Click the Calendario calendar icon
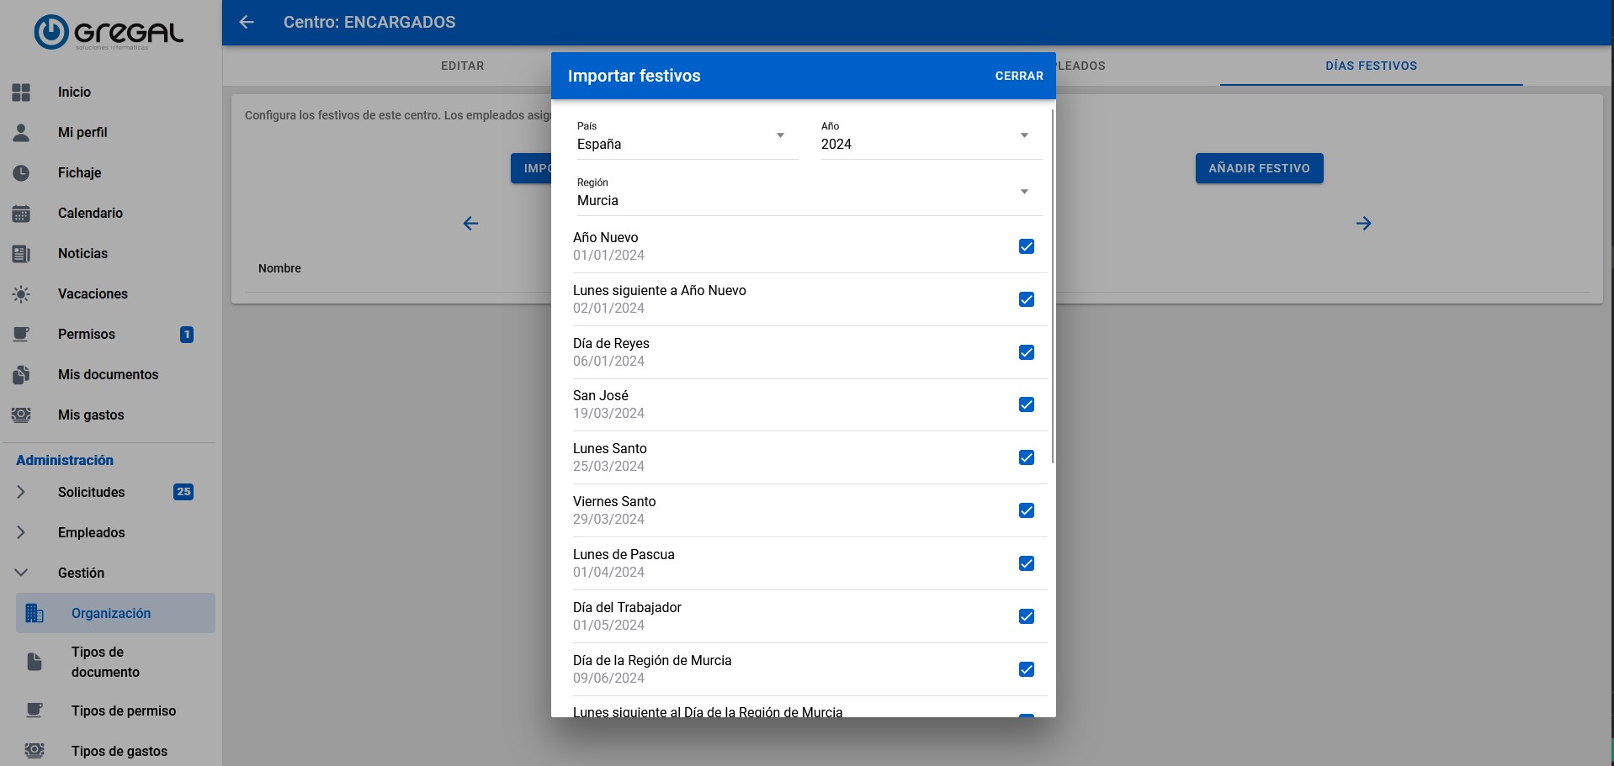Image resolution: width=1614 pixels, height=766 pixels. point(21,214)
